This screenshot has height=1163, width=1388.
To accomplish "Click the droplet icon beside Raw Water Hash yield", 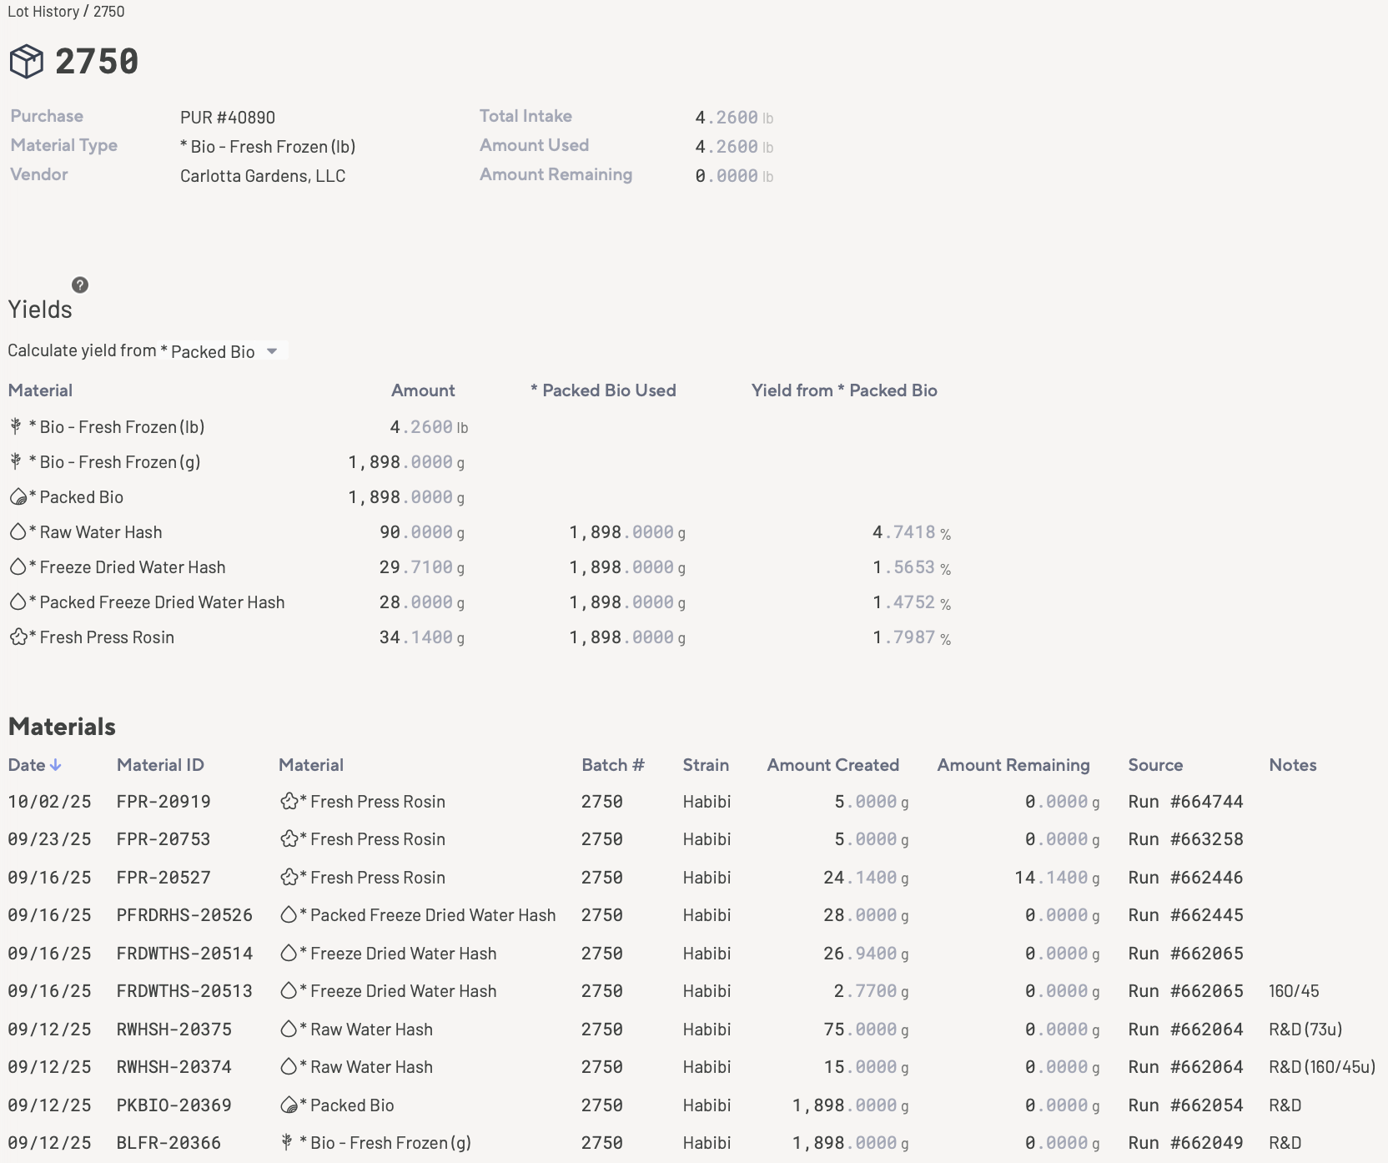I will [x=18, y=532].
